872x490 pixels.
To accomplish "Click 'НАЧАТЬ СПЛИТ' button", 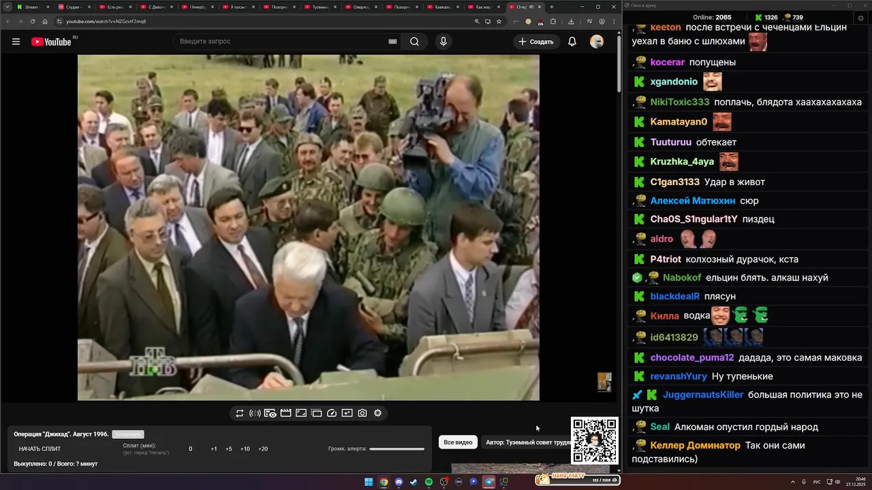I will [40, 449].
